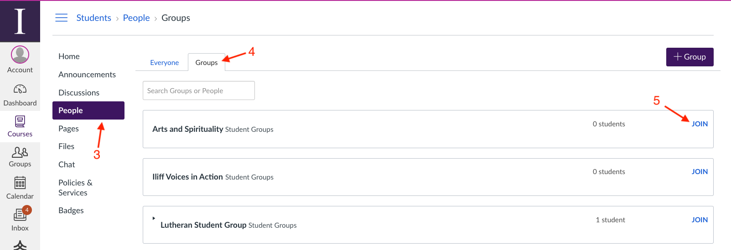This screenshot has height=250, width=731.
Task: Click the institution logo at top left
Action: (20, 21)
